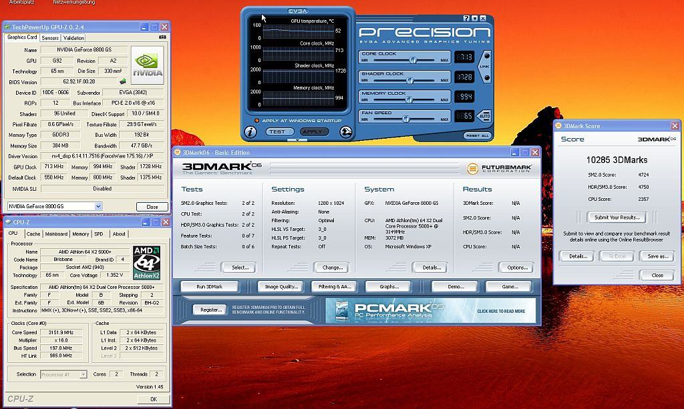Collapse the Precision monitor panel arrow
This screenshot has height=409, width=684.
pos(297,140)
